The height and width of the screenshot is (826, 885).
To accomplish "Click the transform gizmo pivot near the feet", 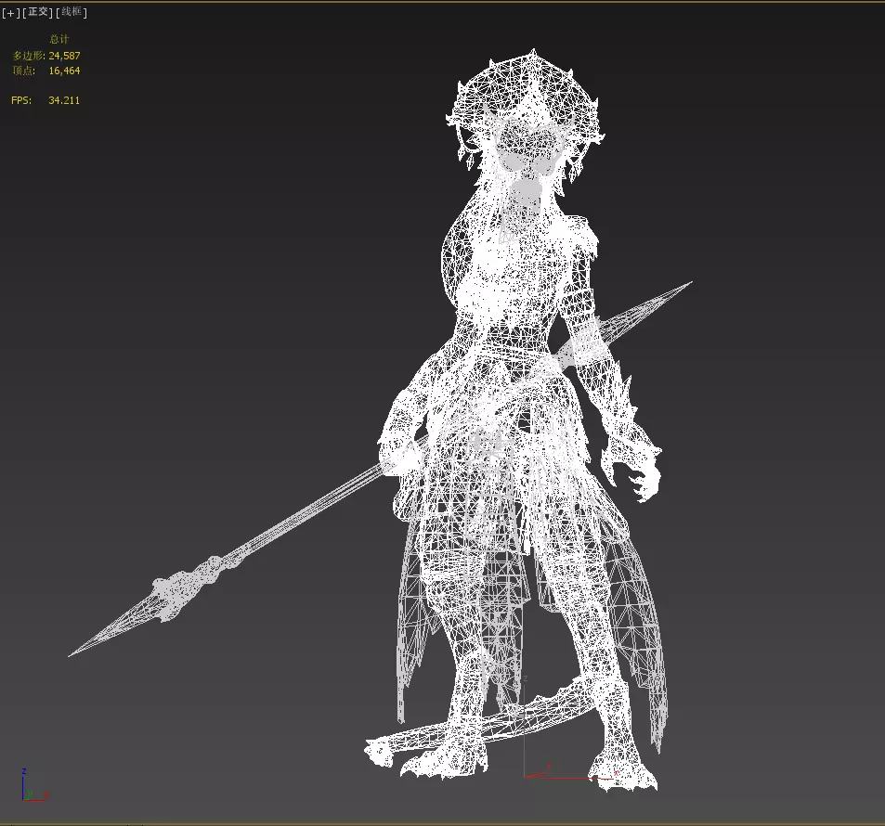I will (x=526, y=777).
